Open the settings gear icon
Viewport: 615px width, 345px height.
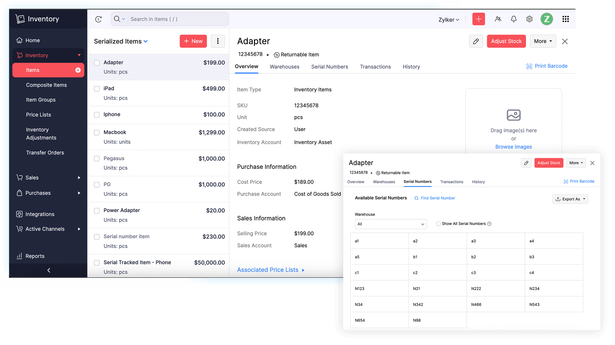point(529,19)
